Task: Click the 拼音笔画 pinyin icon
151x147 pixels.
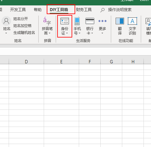Action: (x=47, y=21)
